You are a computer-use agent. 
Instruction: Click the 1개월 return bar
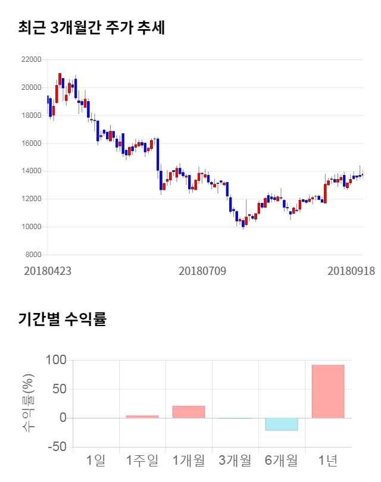click(x=188, y=412)
